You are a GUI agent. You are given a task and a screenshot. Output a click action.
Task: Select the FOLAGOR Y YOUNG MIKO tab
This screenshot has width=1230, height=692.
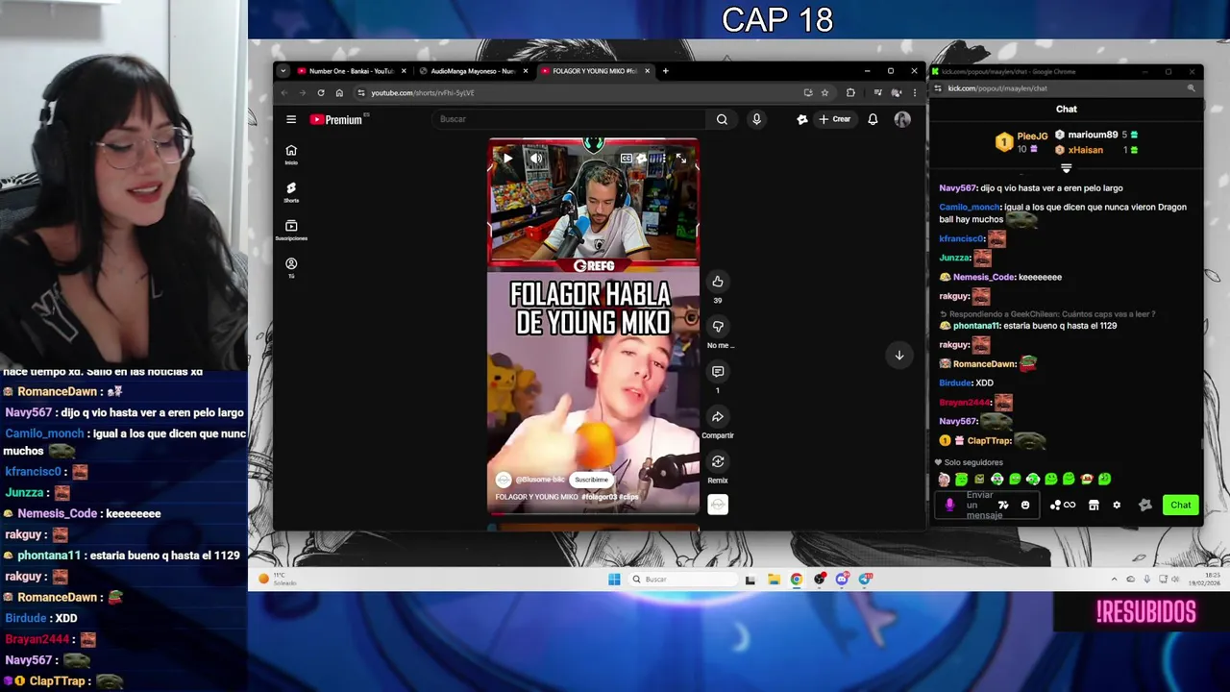pyautogui.click(x=596, y=71)
